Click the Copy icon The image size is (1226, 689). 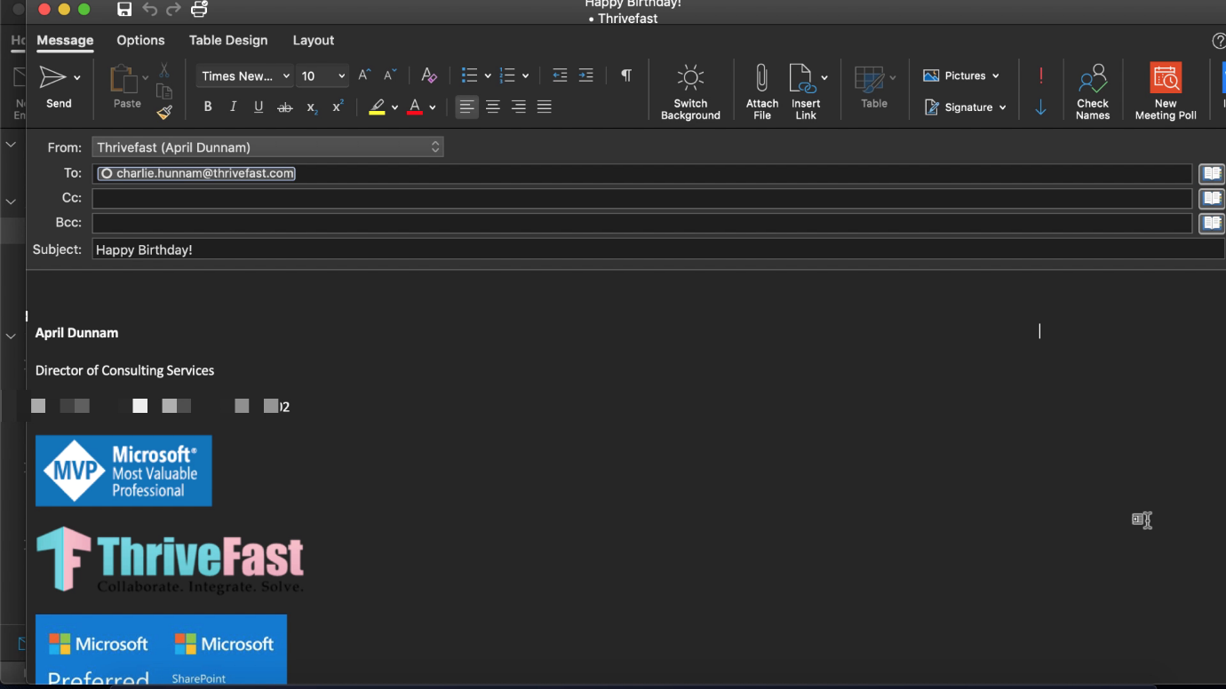pos(164,91)
